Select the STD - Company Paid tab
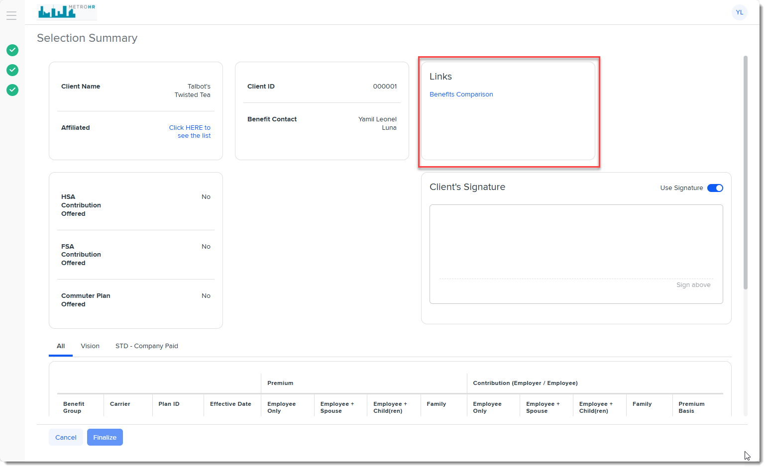The image size is (767, 469). tap(146, 346)
